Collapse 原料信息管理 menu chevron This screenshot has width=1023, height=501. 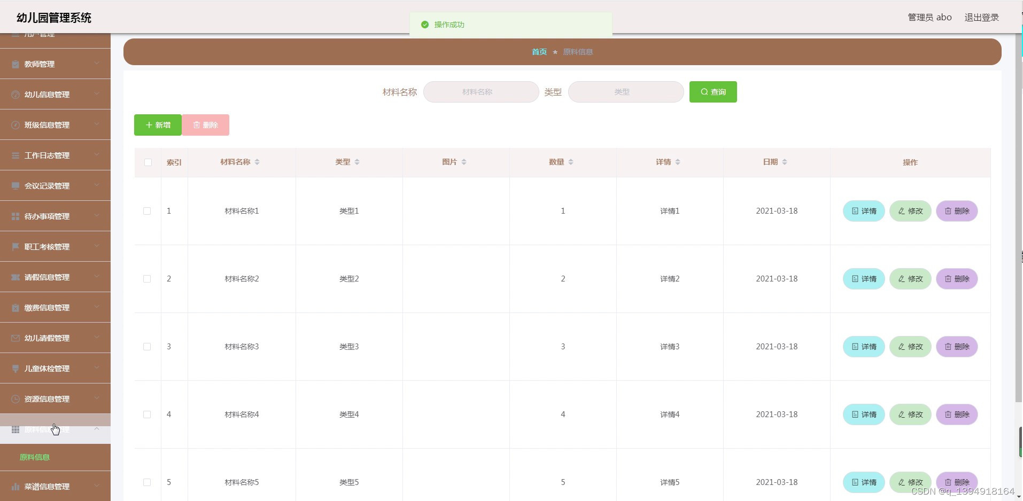pos(97,429)
